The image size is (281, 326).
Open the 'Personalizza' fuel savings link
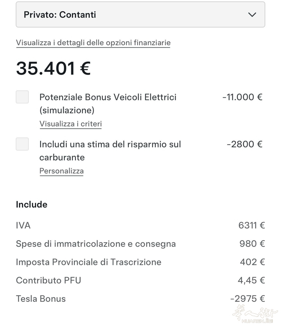point(62,171)
